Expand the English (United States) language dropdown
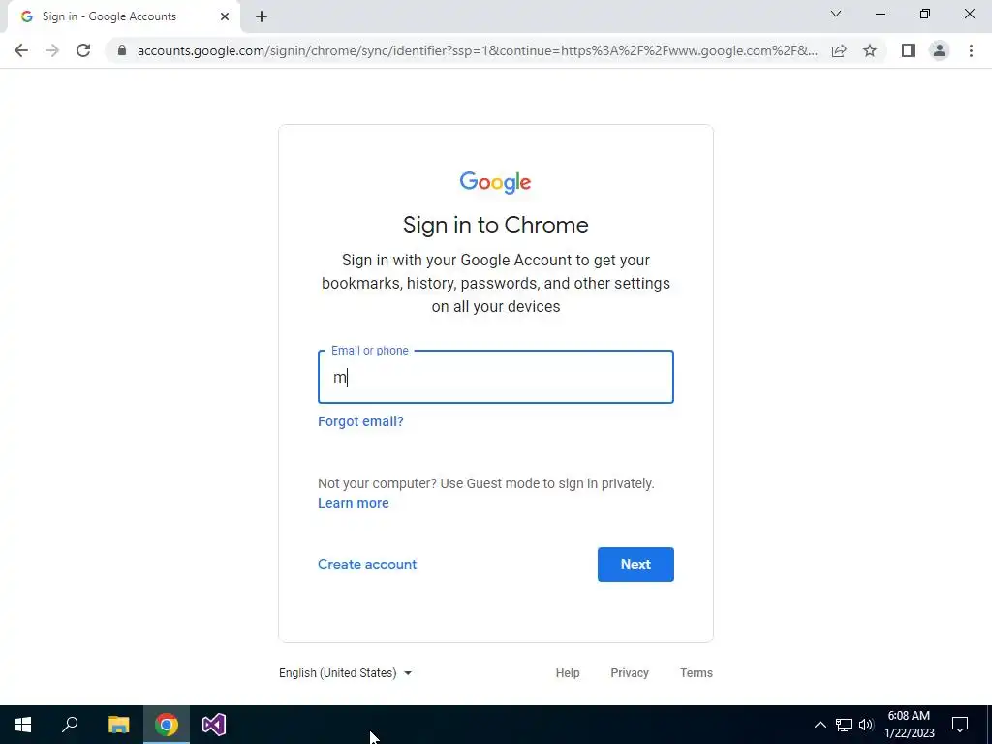992x744 pixels. click(x=346, y=673)
